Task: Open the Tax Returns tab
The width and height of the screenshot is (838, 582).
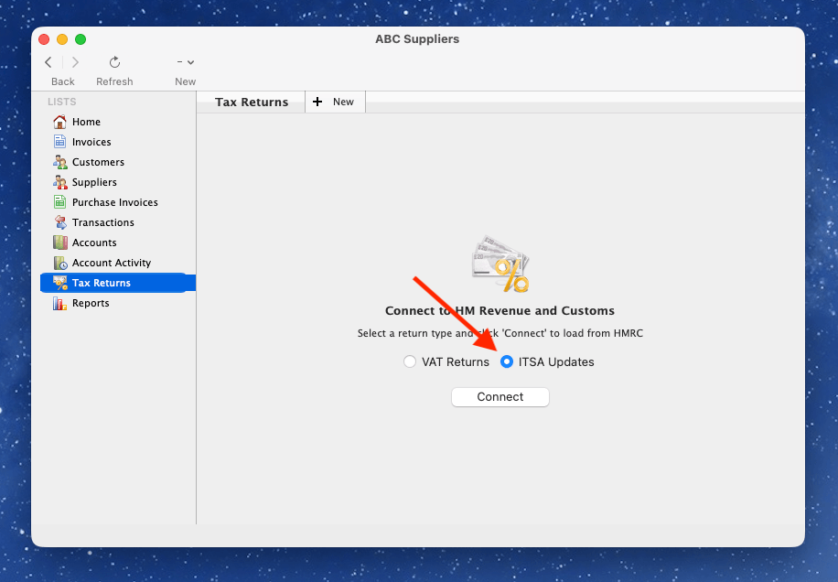Action: [x=252, y=102]
